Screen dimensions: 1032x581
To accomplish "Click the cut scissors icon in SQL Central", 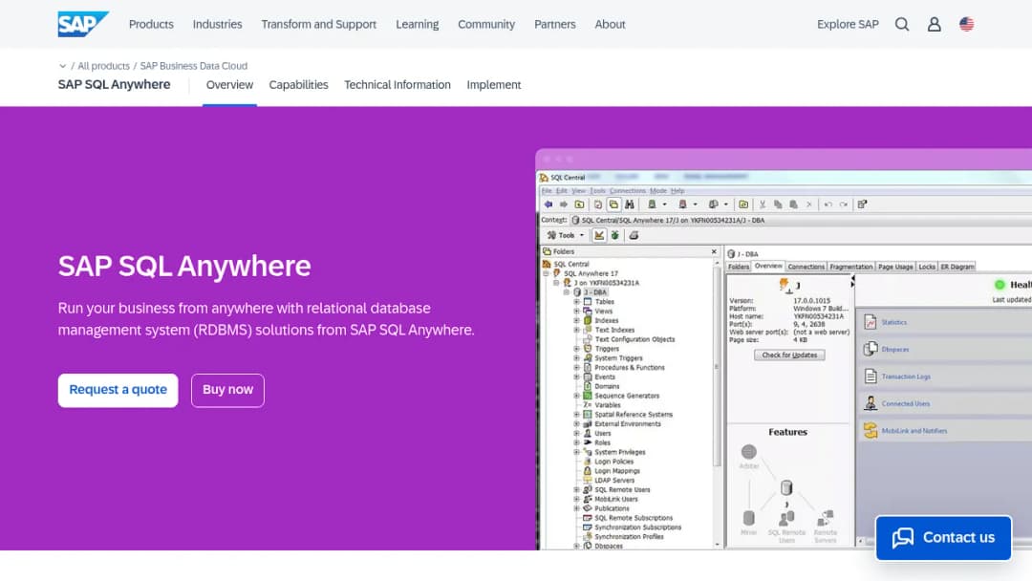I will point(763,204).
